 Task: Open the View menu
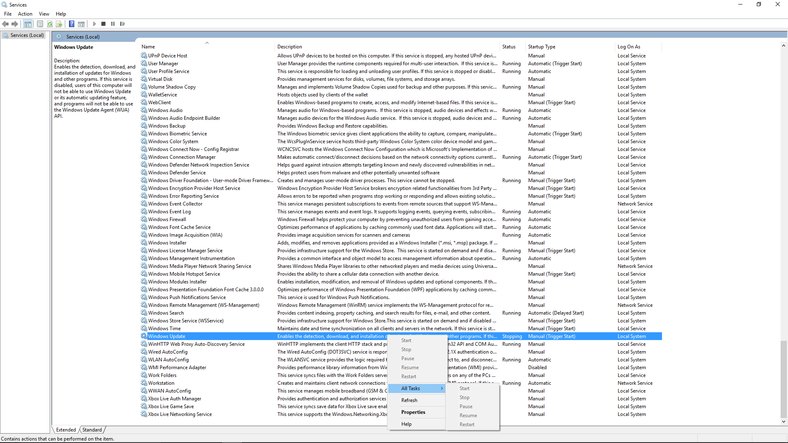[x=44, y=14]
